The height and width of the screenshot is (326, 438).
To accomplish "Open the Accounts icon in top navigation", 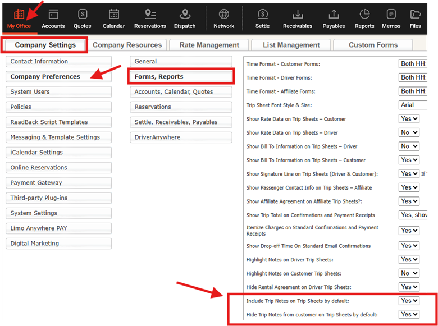I will (x=53, y=15).
